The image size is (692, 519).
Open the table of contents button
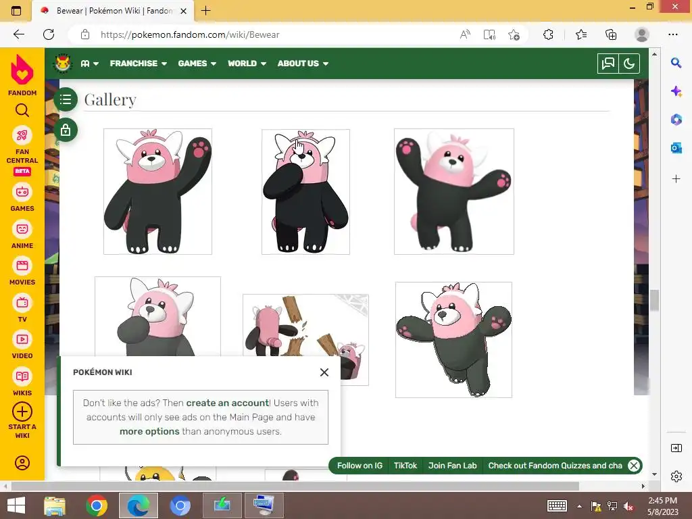[x=66, y=99]
